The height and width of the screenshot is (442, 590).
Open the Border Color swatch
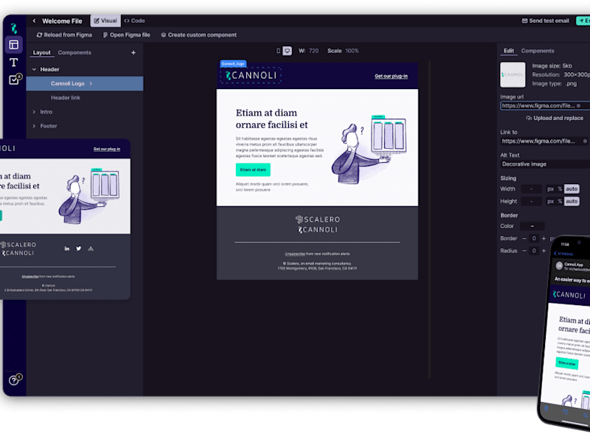532,226
